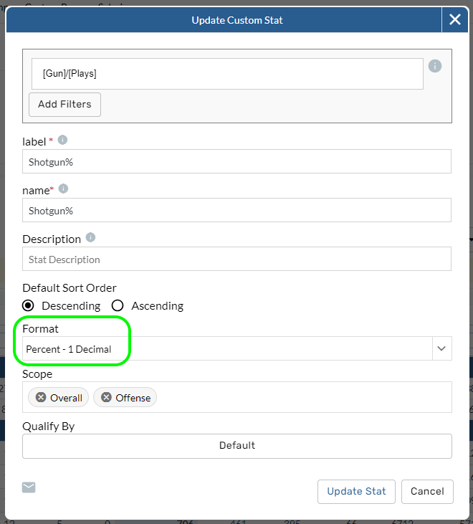Remove the Overall scope tag
The image size is (473, 524).
41,397
